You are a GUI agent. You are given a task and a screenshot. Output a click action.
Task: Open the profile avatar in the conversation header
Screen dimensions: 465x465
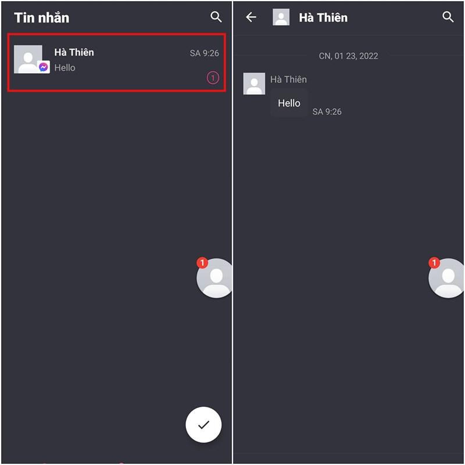[281, 17]
